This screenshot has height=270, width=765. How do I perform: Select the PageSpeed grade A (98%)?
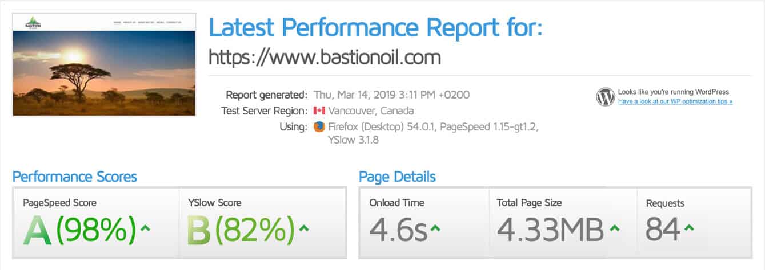79,230
